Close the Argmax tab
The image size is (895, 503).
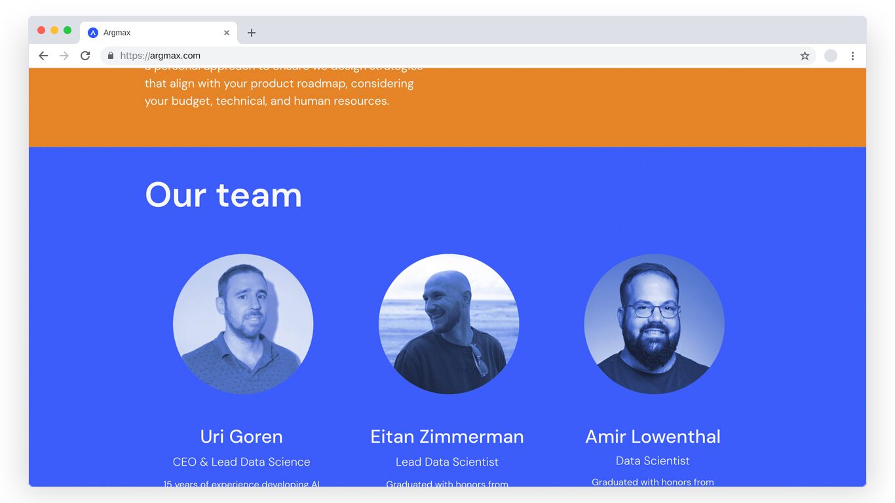[x=227, y=33]
